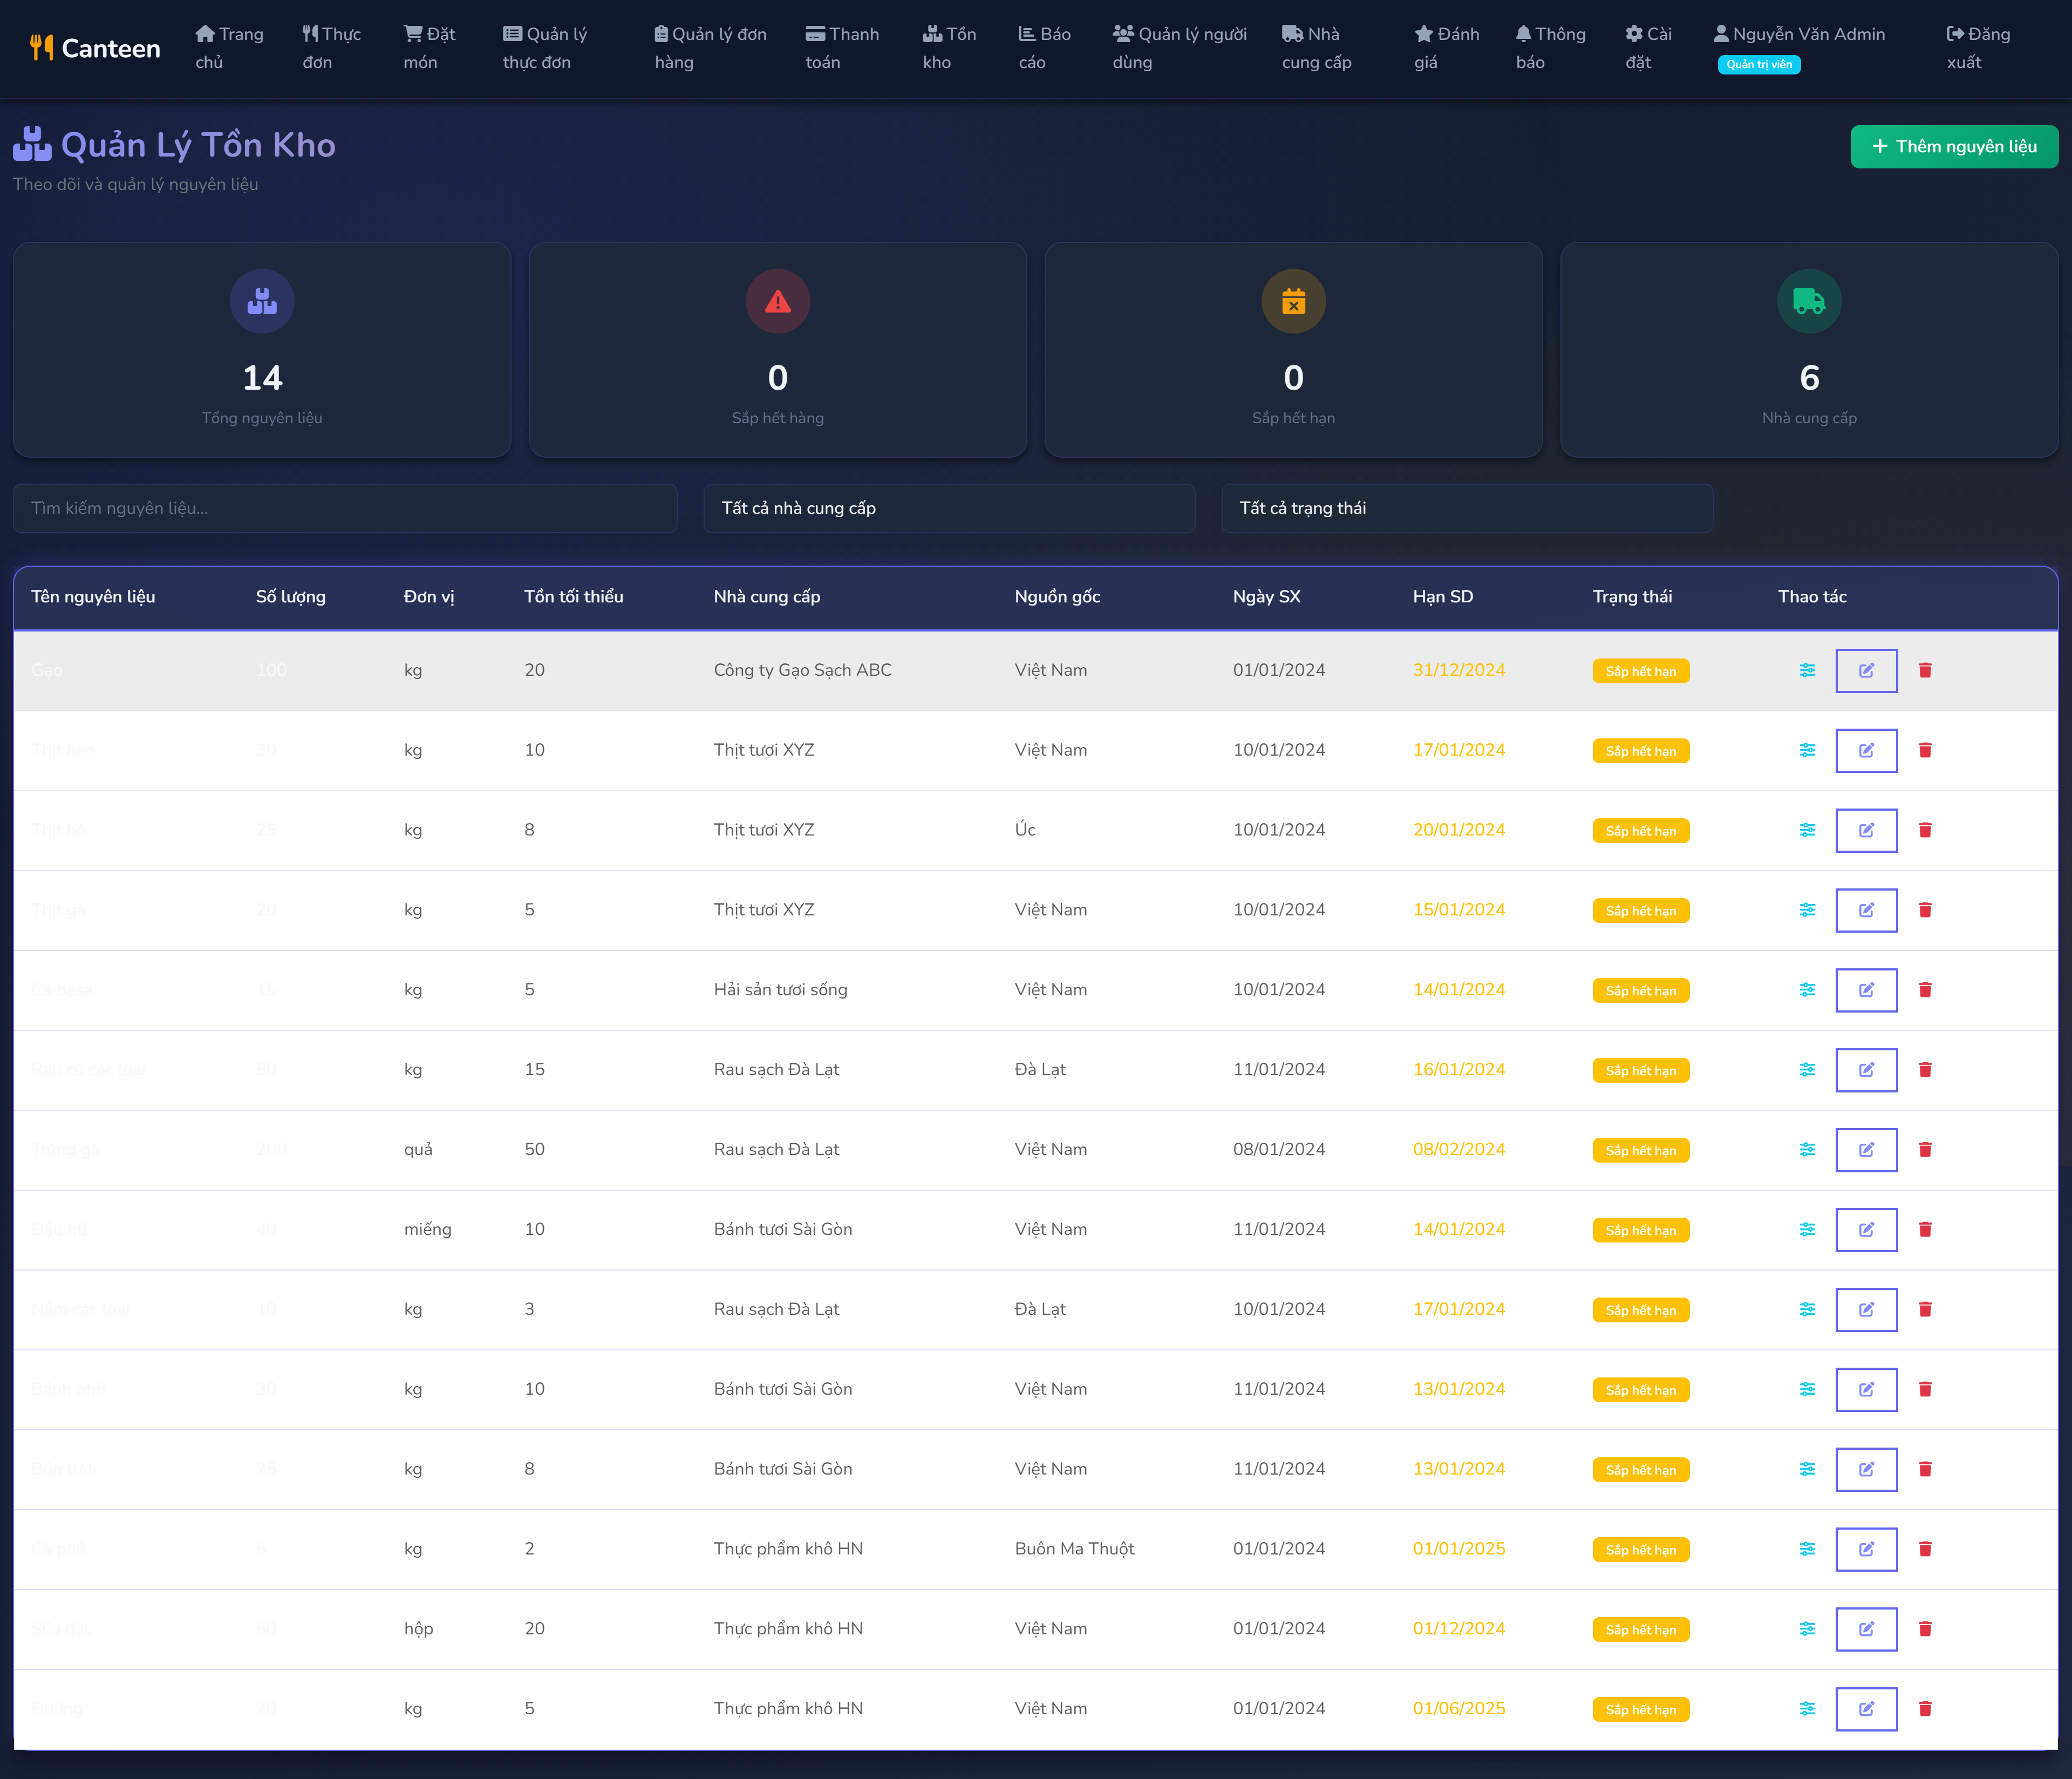This screenshot has height=1779, width=2072.
Task: Click the supplier truck icon card
Action: click(1809, 301)
